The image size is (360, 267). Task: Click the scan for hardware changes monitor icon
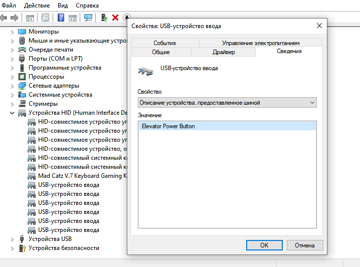(x=88, y=18)
